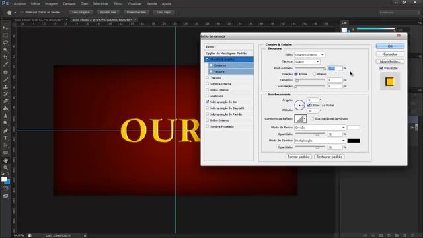Viewport: 423px width, 238px height.
Task: Select the Eyedropper tool
Action: pyautogui.click(x=5, y=65)
